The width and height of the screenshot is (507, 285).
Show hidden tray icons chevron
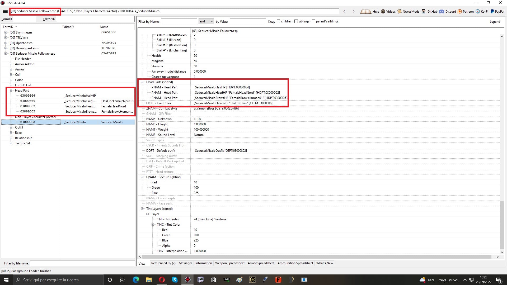[x=465, y=280]
